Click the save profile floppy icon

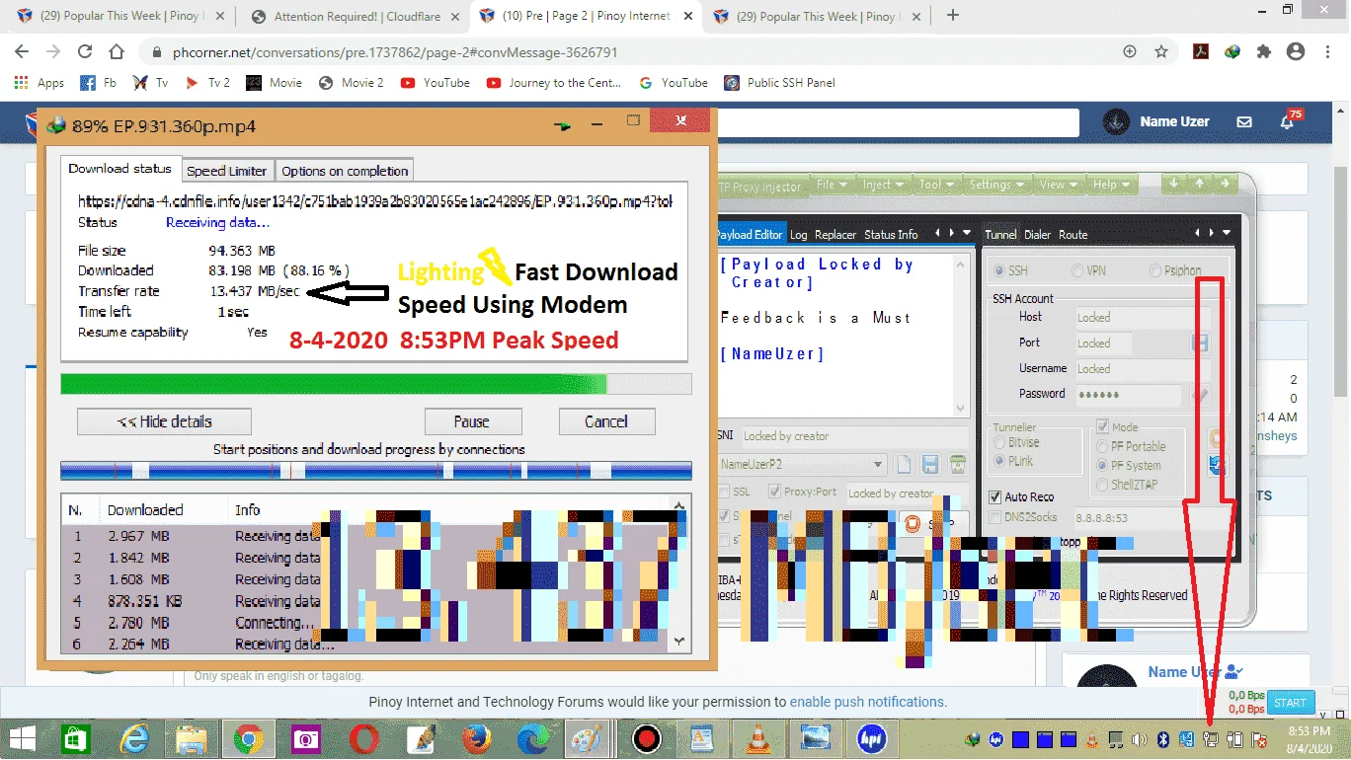(930, 464)
